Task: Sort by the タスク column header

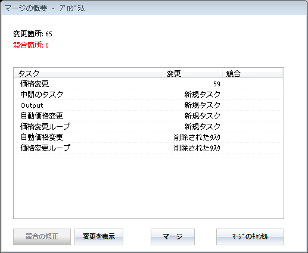Action: 89,73
